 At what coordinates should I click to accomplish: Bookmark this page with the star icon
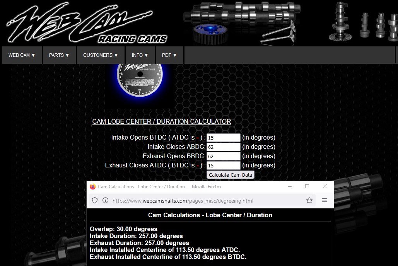coord(309,200)
